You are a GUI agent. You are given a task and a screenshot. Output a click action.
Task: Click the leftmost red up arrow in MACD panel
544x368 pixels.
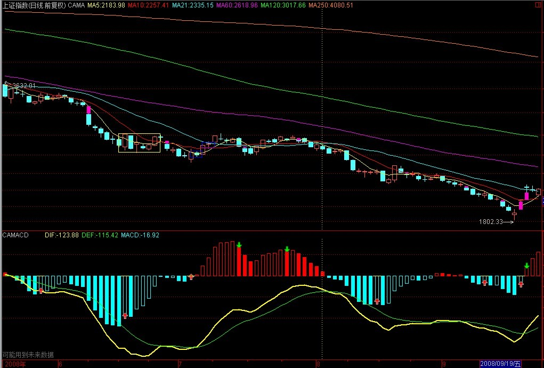pos(41,290)
